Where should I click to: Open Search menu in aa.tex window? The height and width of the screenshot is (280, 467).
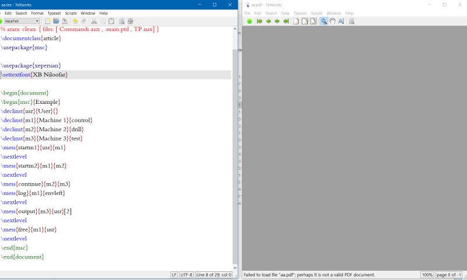click(x=21, y=13)
